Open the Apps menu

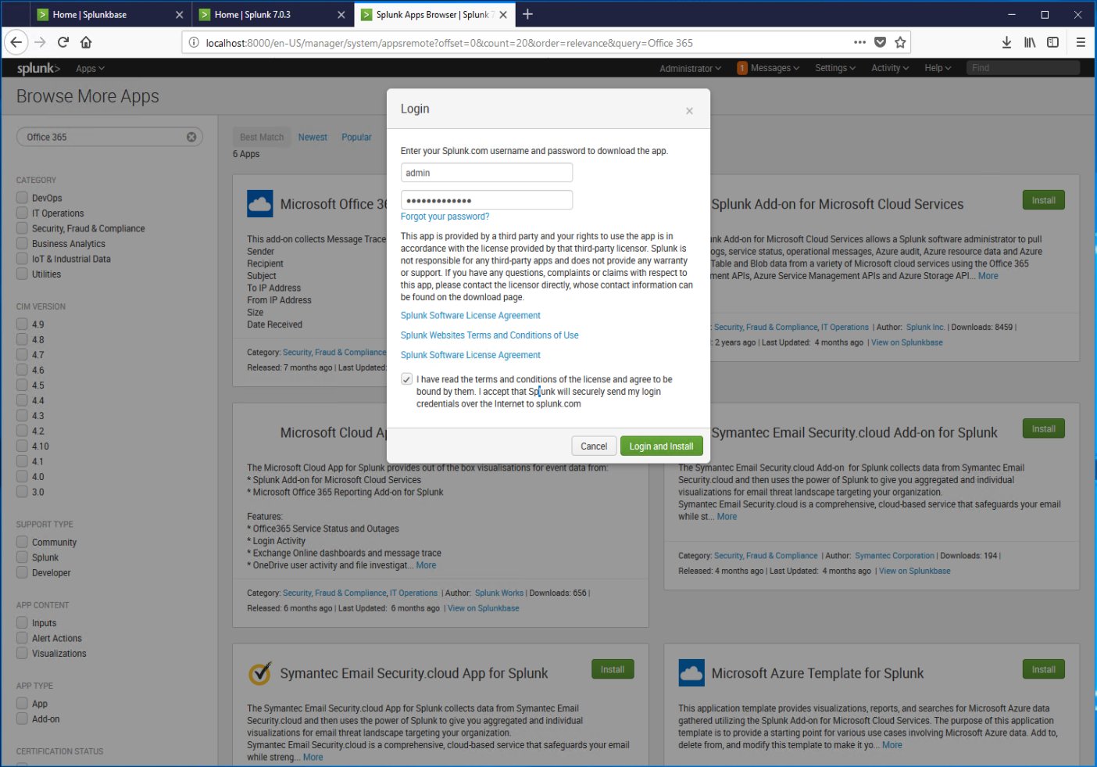click(x=90, y=68)
